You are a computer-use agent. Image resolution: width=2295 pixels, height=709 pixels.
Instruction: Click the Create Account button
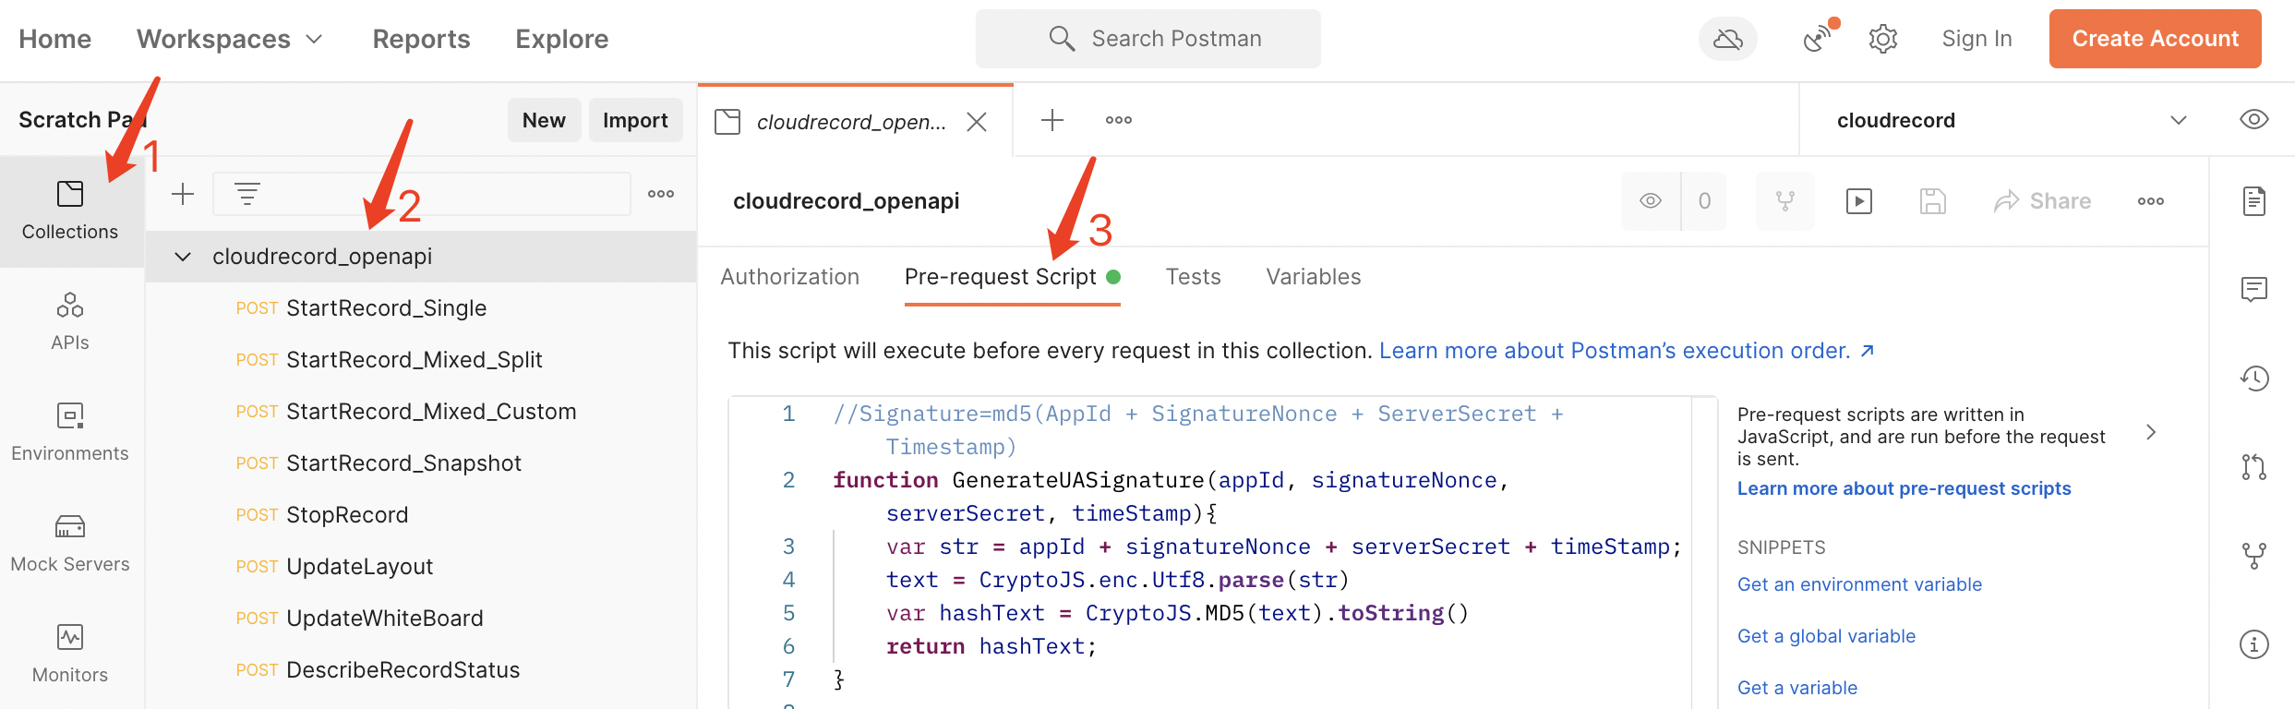pos(2155,39)
